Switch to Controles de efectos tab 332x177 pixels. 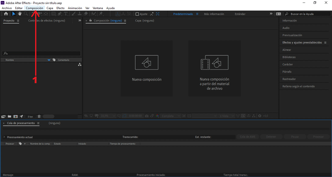pyautogui.click(x=46, y=20)
